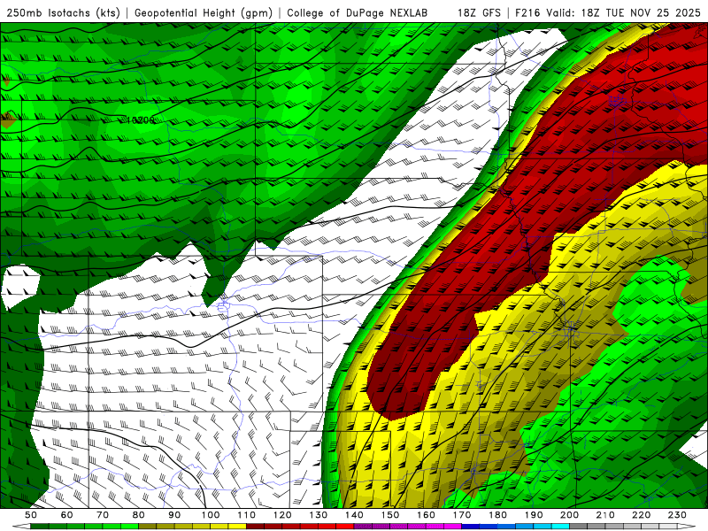Click the 50 label on the color scale
The width and height of the screenshot is (708, 531).
click(x=31, y=515)
